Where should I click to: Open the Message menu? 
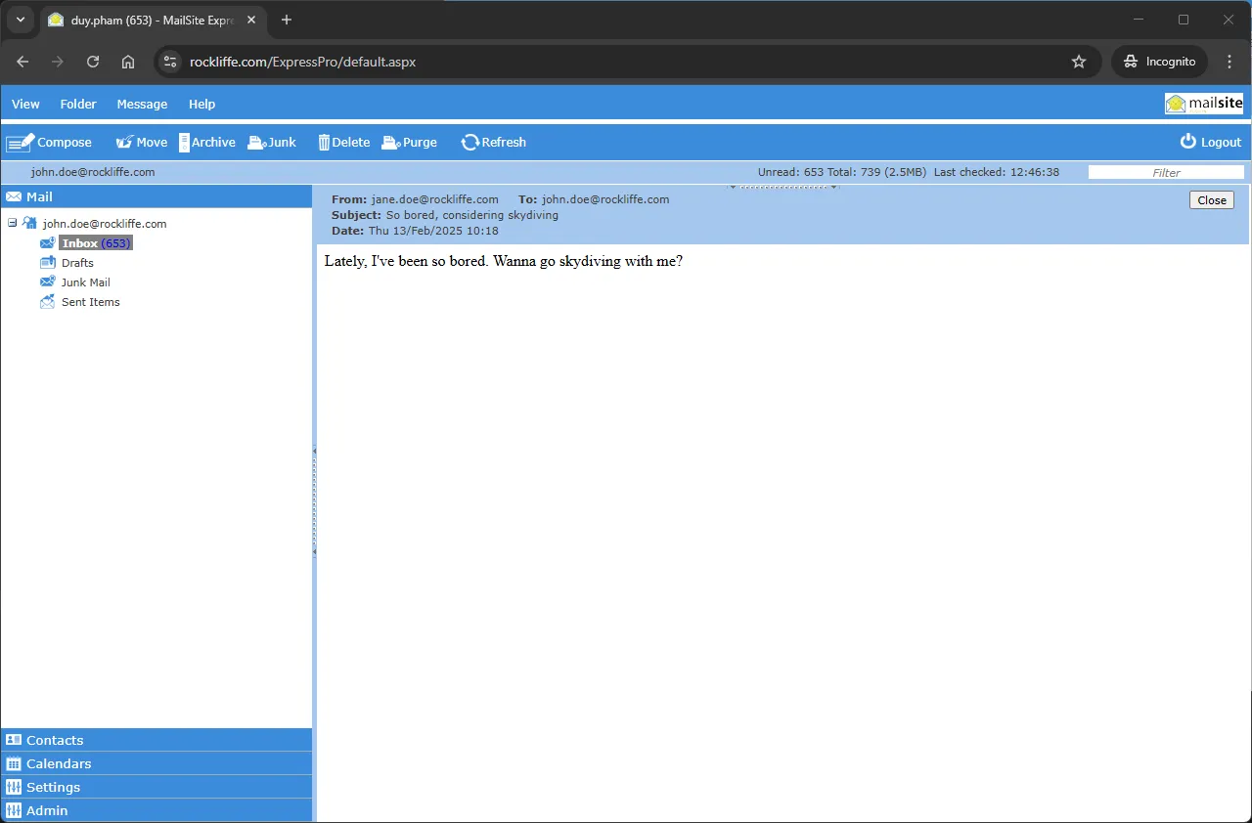click(x=142, y=104)
